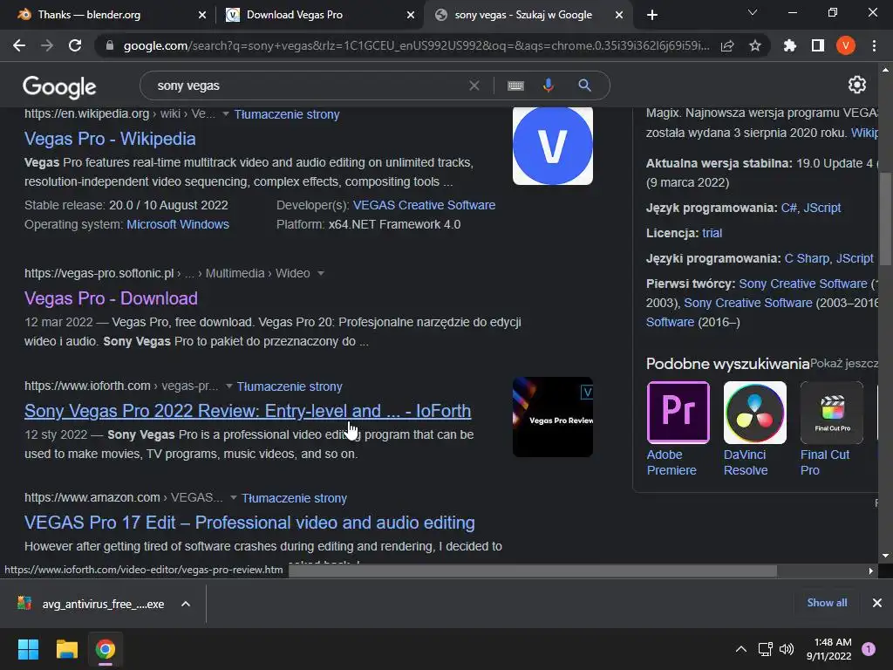Show all downloads
The height and width of the screenshot is (670, 893).
click(x=827, y=603)
